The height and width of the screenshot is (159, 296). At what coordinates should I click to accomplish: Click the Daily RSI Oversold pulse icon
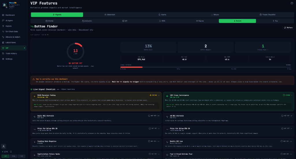[x=35, y=117]
